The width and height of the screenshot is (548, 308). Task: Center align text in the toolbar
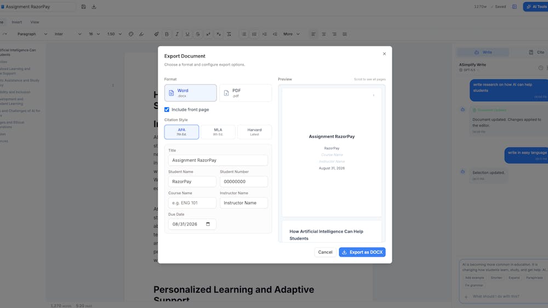[324, 34]
